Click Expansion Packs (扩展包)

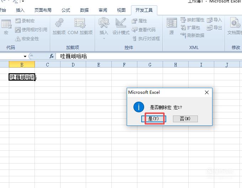(190, 28)
